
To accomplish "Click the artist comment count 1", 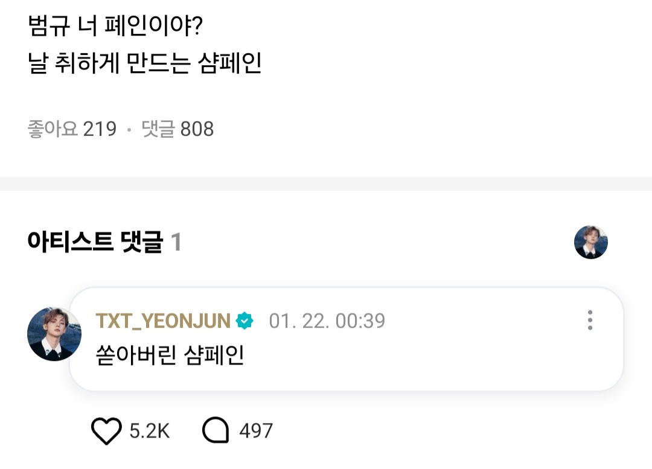I will pos(176,243).
